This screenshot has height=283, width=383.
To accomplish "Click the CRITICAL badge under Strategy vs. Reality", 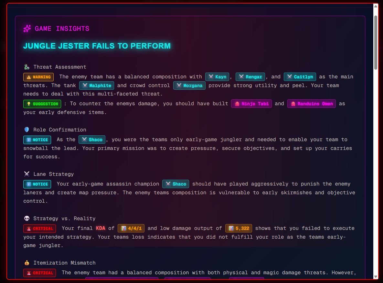I will tap(39, 228).
